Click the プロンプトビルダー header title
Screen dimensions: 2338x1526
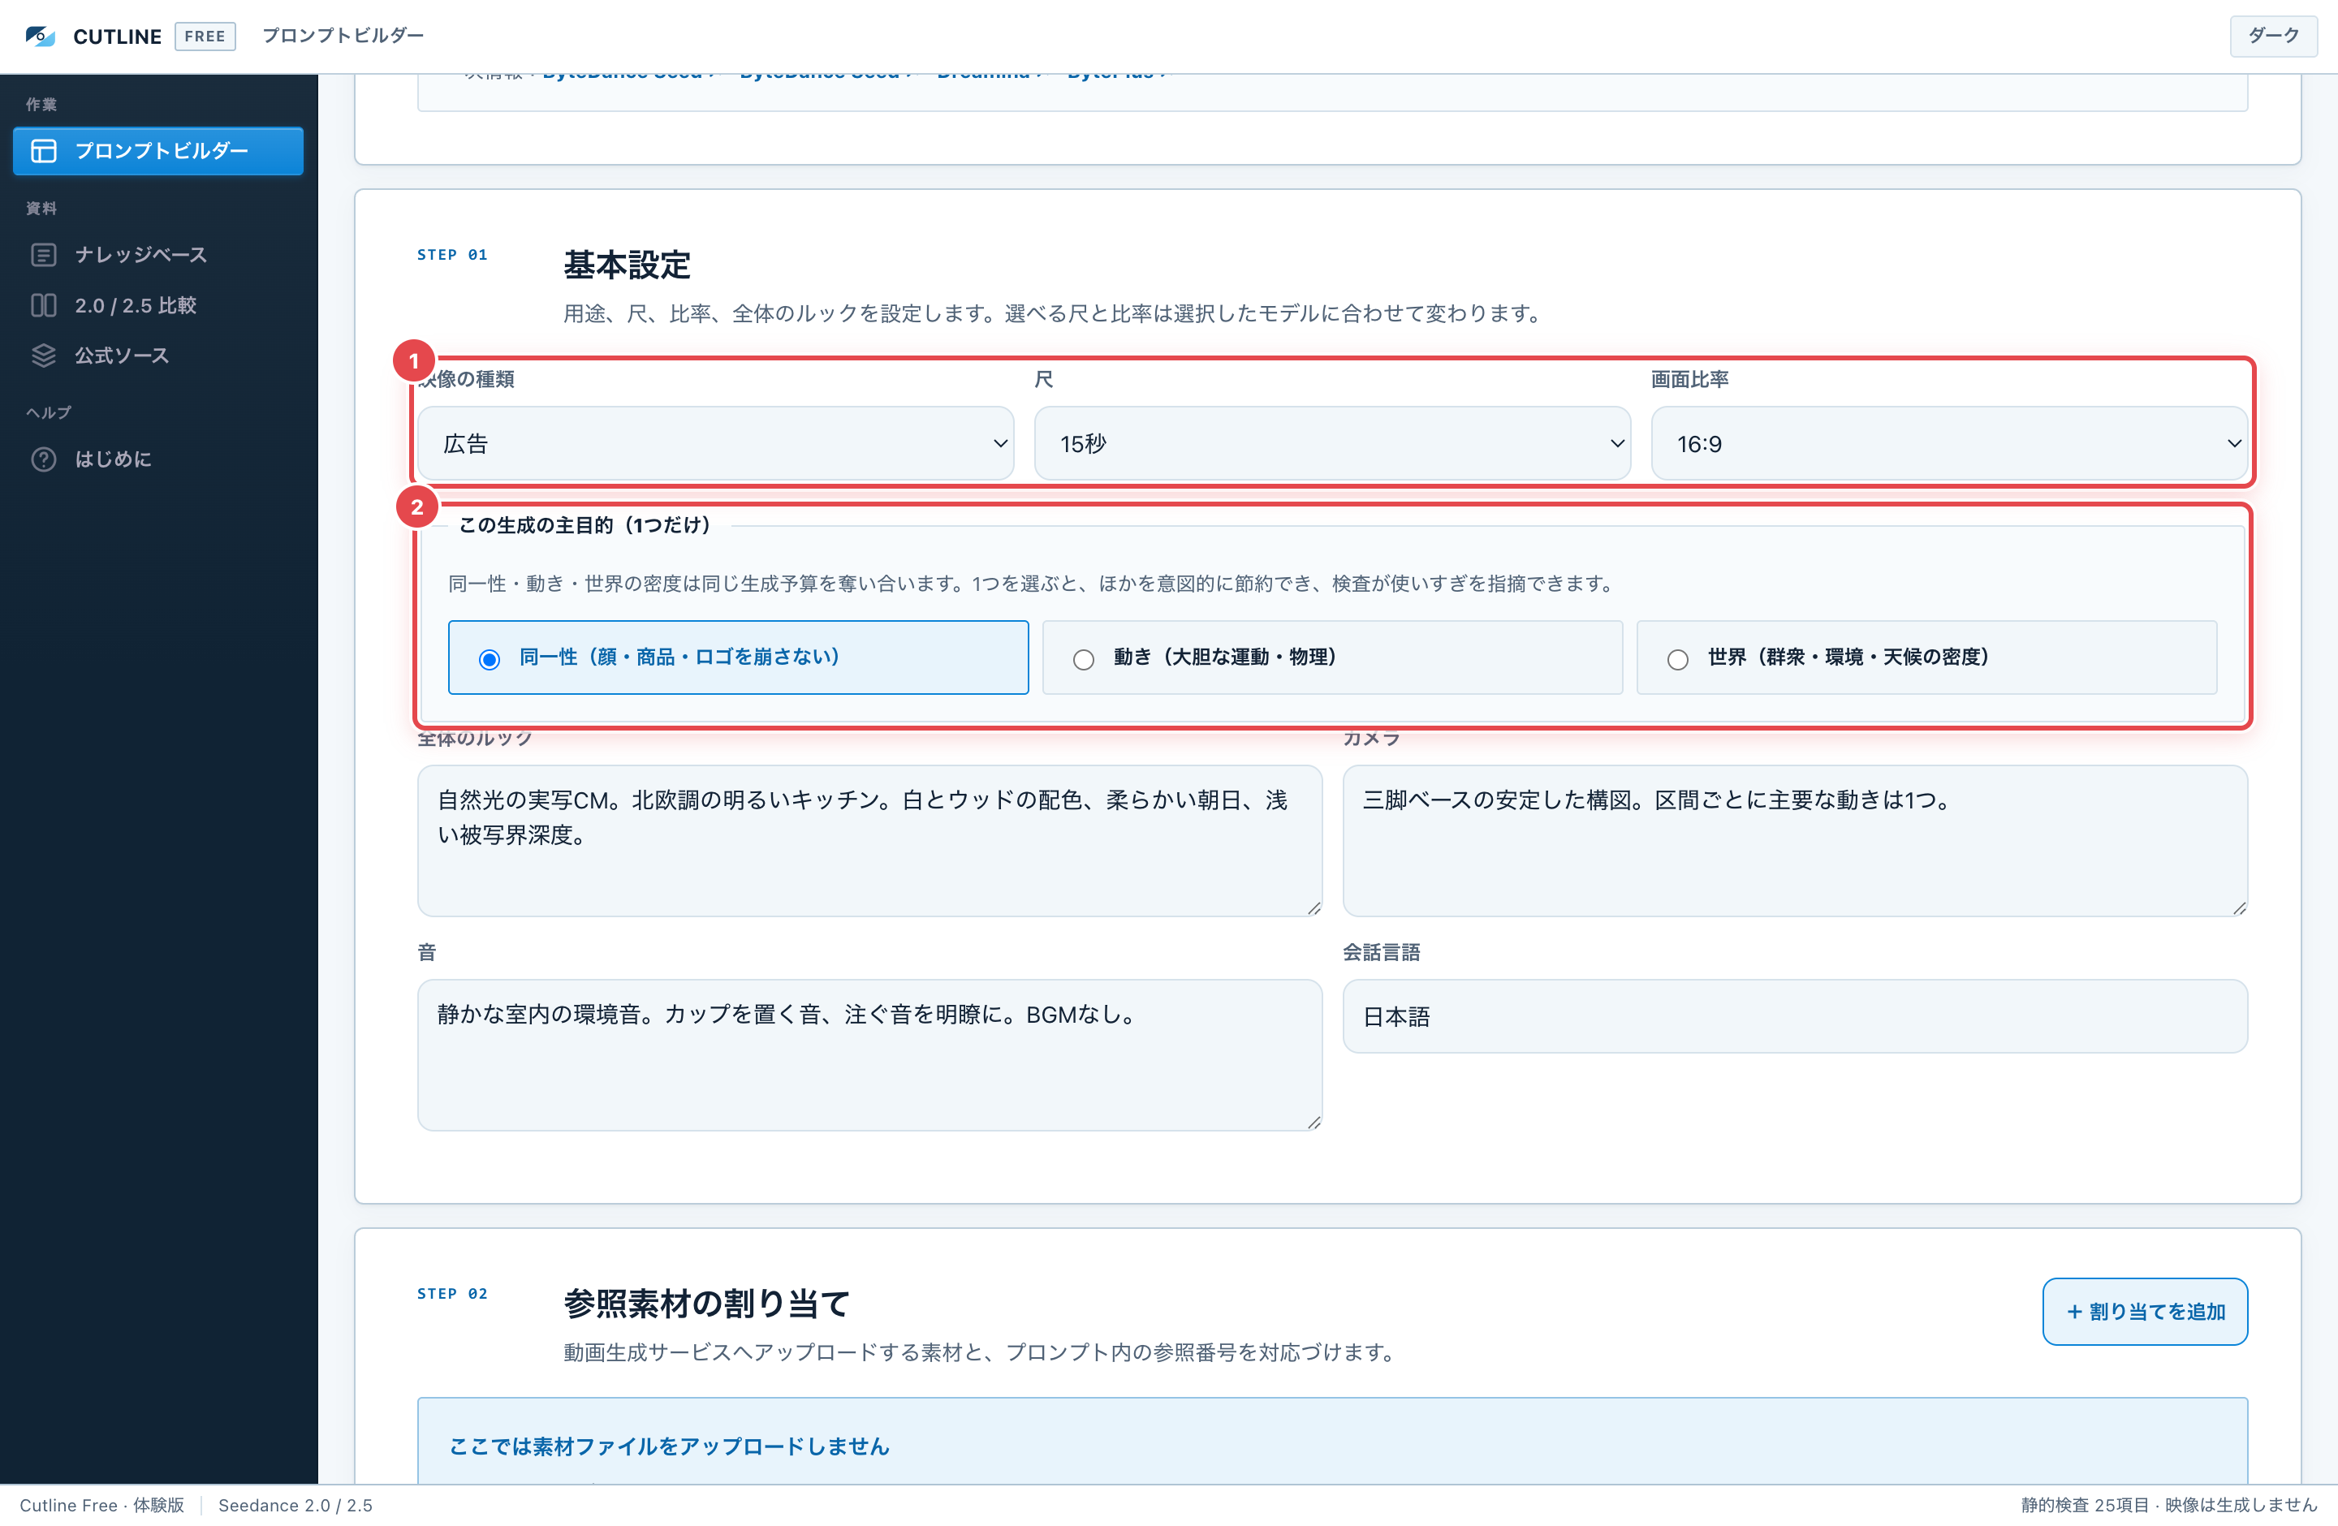pos(343,36)
